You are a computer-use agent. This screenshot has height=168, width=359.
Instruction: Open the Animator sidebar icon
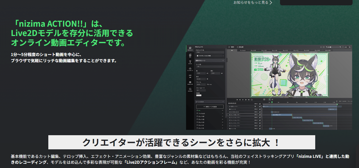tap(190, 90)
